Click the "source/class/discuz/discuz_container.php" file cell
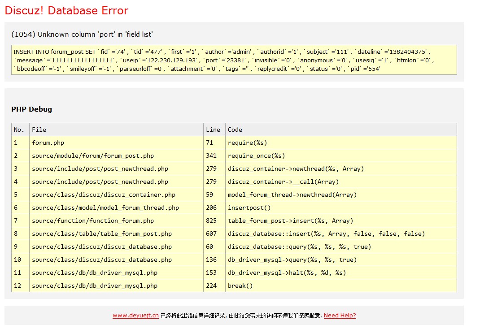 click(116, 195)
